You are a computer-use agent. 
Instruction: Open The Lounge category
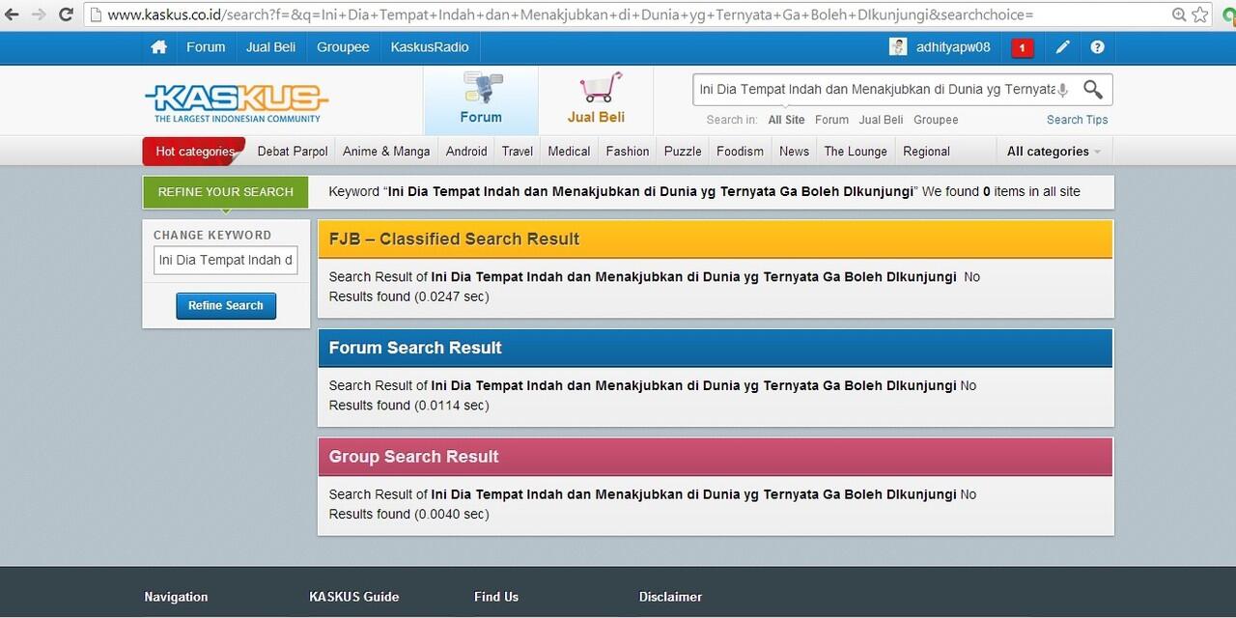[x=856, y=152]
